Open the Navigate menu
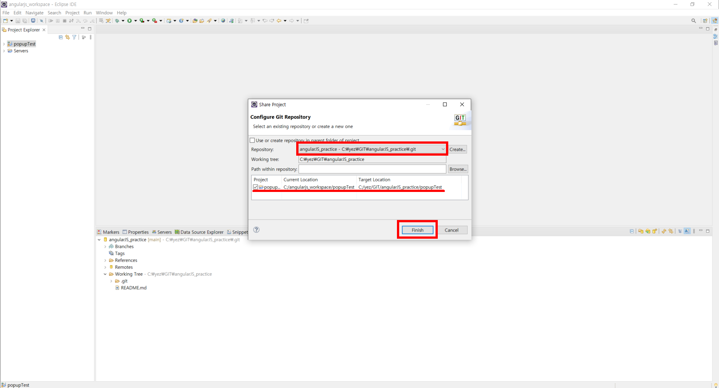 click(34, 13)
